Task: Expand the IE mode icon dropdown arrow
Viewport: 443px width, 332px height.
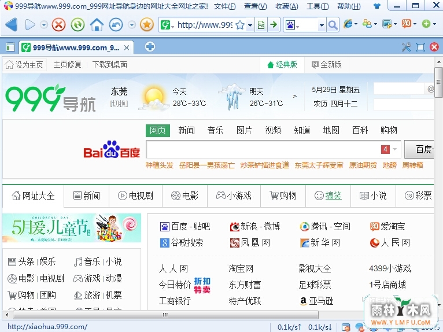Action: 356,24
